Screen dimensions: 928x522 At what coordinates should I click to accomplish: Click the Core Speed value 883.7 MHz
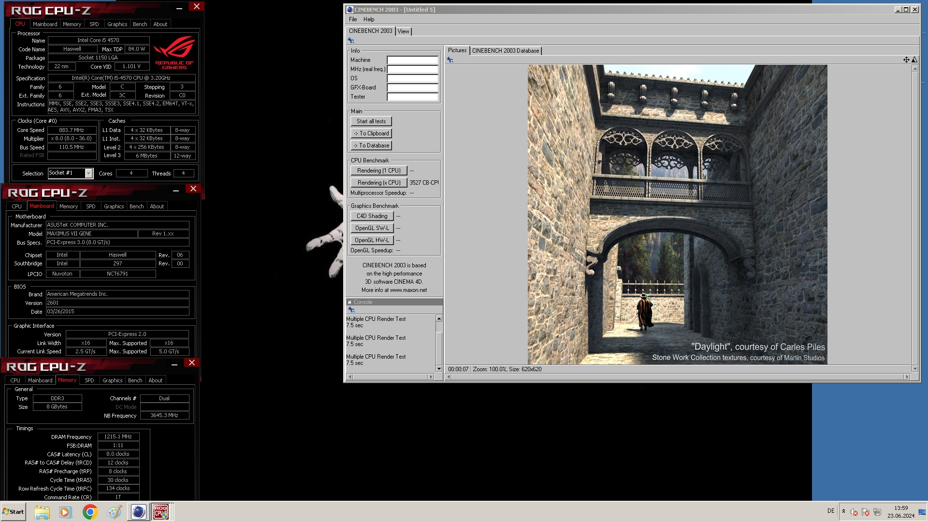click(x=72, y=130)
